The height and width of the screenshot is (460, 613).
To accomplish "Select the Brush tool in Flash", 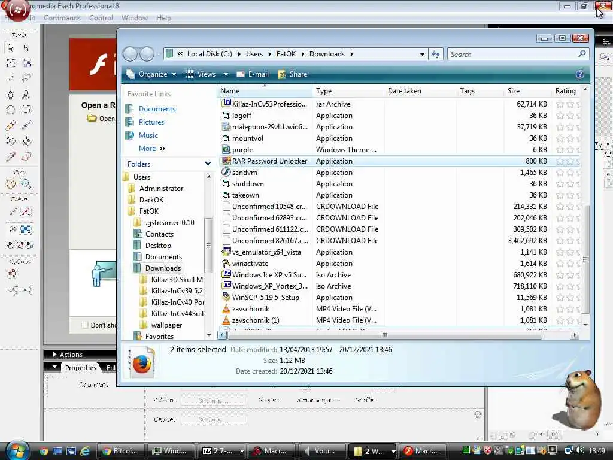I will click(26, 125).
